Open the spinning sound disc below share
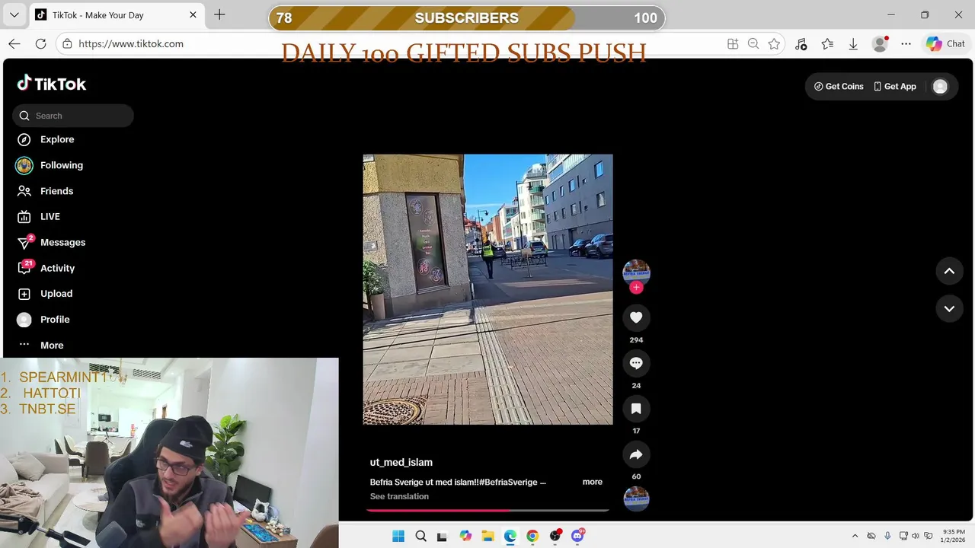 pyautogui.click(x=636, y=499)
